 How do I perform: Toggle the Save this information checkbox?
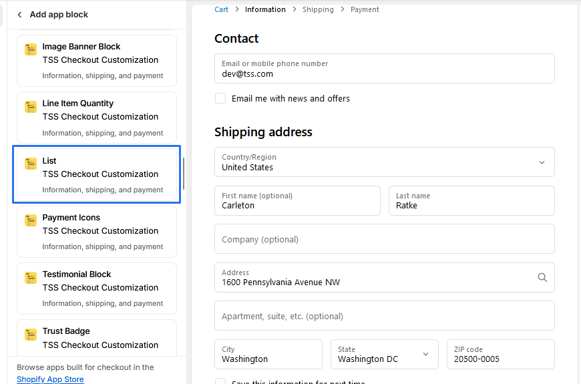pos(220,382)
